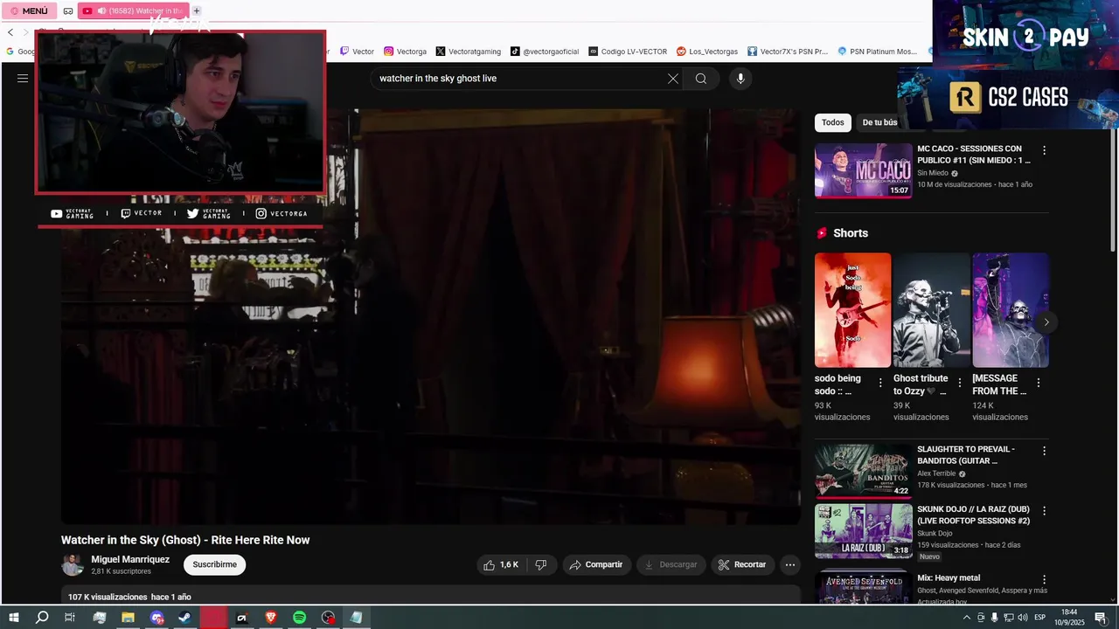1119x629 pixels.
Task: Open the Skunk Dojo La Raiz thumbnail
Action: (x=863, y=531)
